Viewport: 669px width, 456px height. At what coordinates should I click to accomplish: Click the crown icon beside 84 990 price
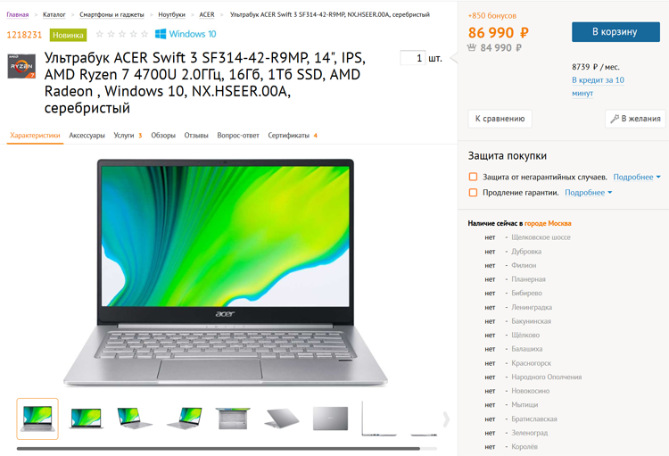[x=472, y=47]
